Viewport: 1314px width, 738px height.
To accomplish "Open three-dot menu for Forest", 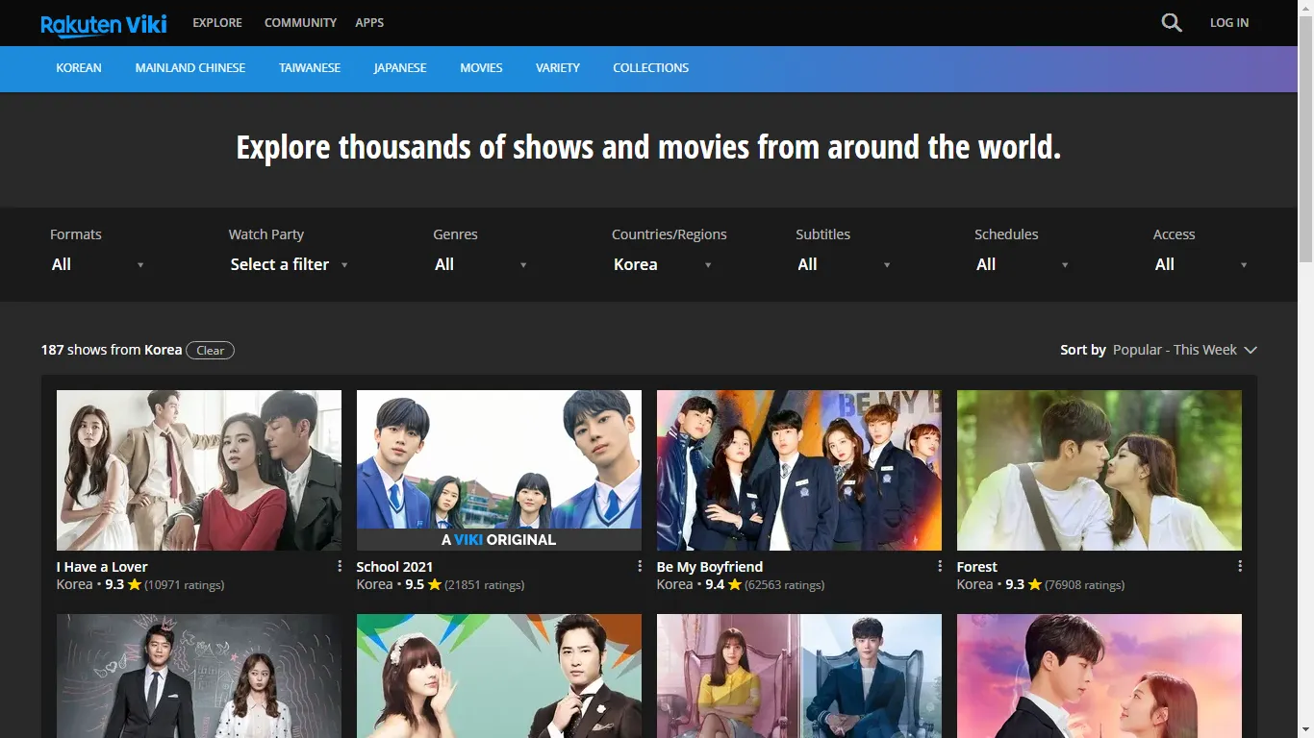I will (1240, 567).
